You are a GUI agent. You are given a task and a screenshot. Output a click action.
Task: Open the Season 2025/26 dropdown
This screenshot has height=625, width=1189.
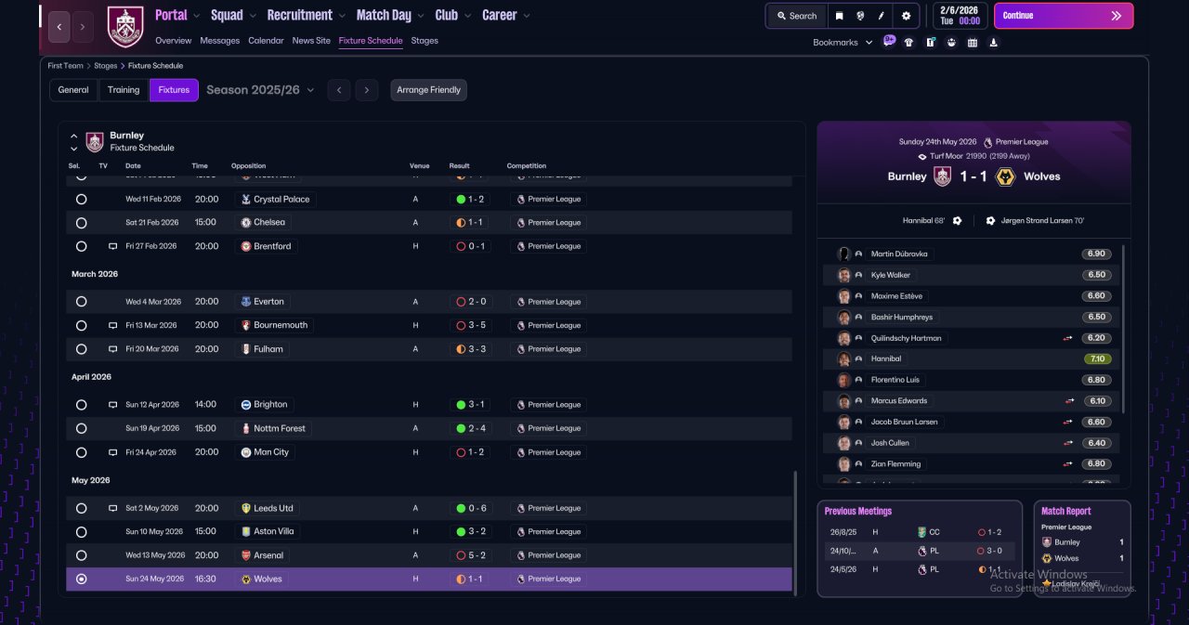click(260, 90)
